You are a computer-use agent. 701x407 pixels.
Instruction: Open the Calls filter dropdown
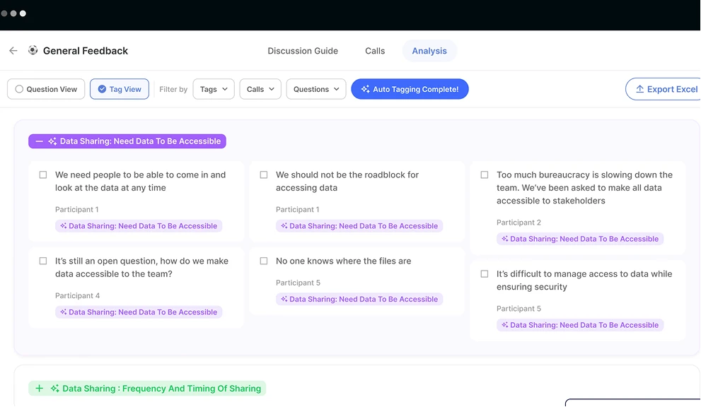(x=260, y=90)
